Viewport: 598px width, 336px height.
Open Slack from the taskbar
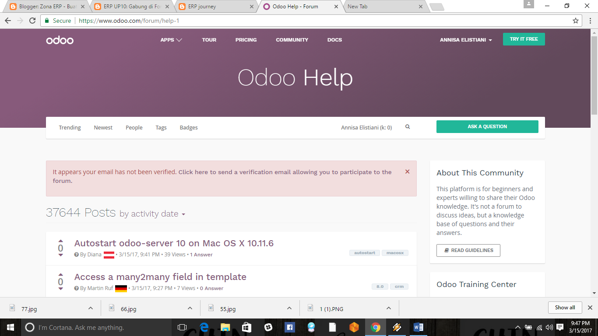click(x=268, y=327)
